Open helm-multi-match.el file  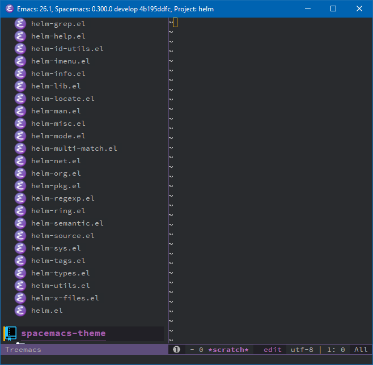74,148
